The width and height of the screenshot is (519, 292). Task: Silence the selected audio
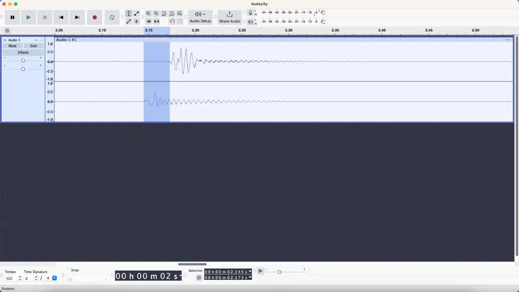point(157,21)
